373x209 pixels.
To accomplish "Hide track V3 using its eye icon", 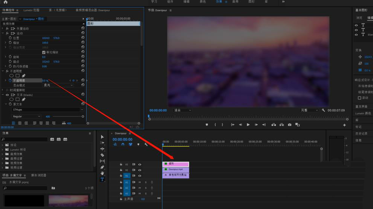I will pyautogui.click(x=139, y=164).
